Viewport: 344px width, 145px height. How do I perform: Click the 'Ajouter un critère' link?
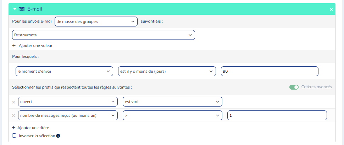point(33,128)
